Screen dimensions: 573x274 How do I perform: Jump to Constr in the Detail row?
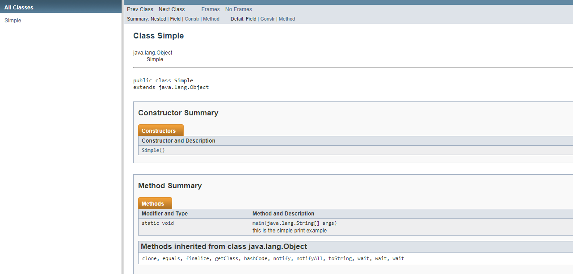pos(267,19)
